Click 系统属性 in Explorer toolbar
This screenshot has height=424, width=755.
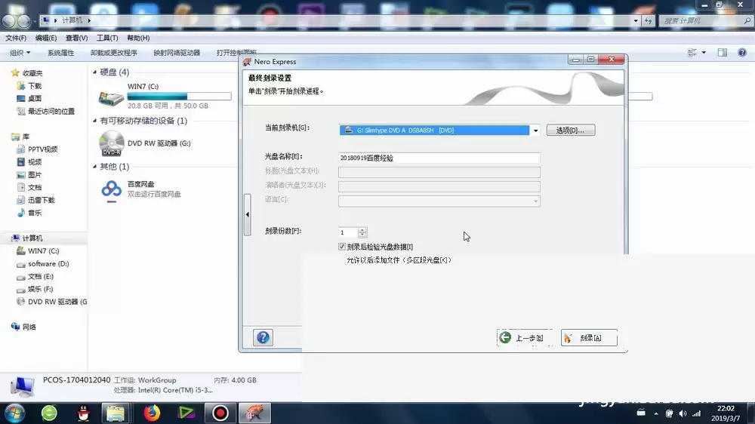click(x=60, y=53)
